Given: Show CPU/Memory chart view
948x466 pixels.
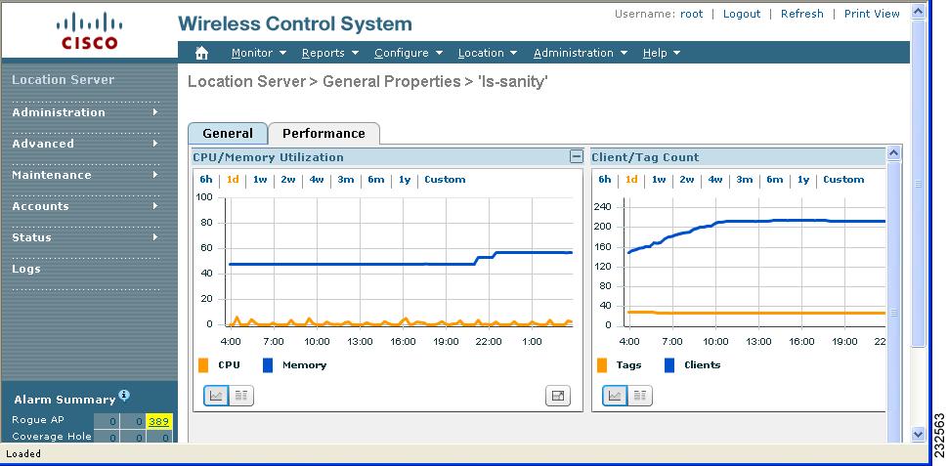Looking at the screenshot, I should pyautogui.click(x=216, y=396).
